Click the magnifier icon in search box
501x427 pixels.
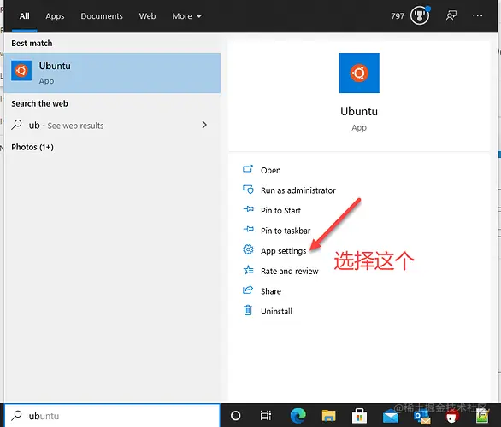coord(16,416)
